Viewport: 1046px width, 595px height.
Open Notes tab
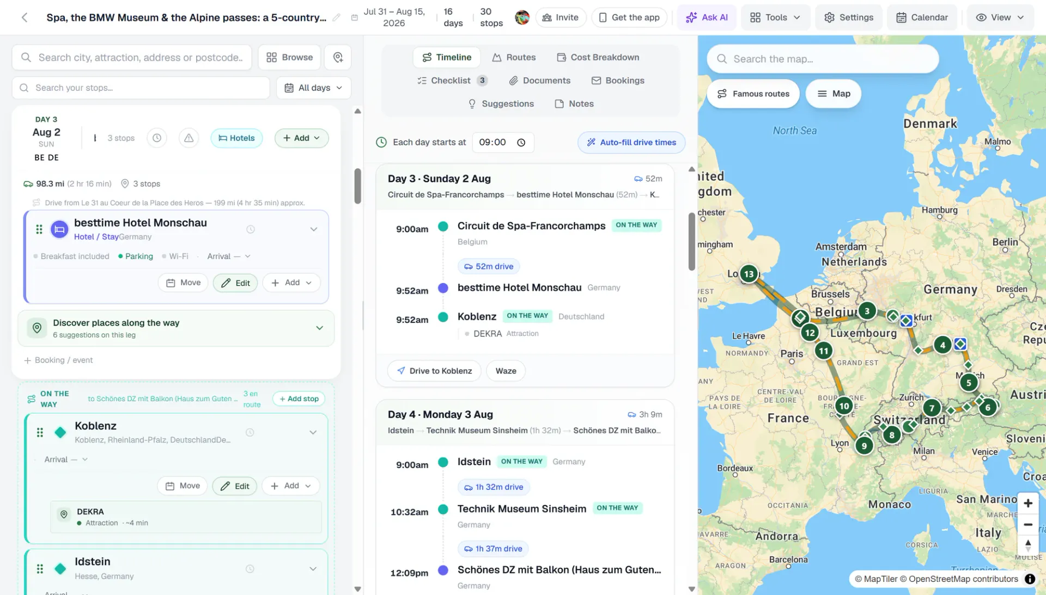coord(574,104)
